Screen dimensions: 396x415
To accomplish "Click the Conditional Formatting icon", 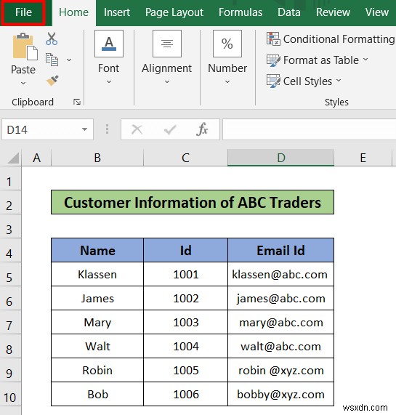I will [273, 39].
